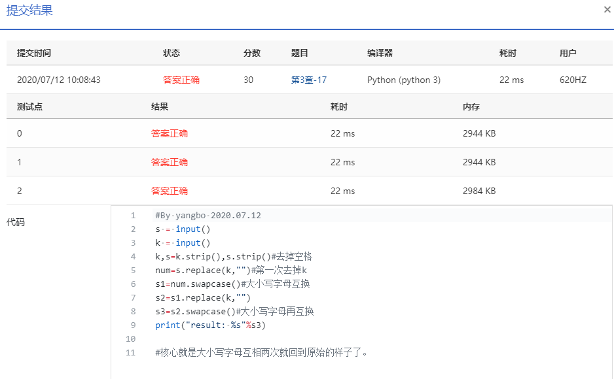Viewport: 614px width, 379px height.
Task: Click code line num=s.replace(k,"")
Action: (231, 271)
